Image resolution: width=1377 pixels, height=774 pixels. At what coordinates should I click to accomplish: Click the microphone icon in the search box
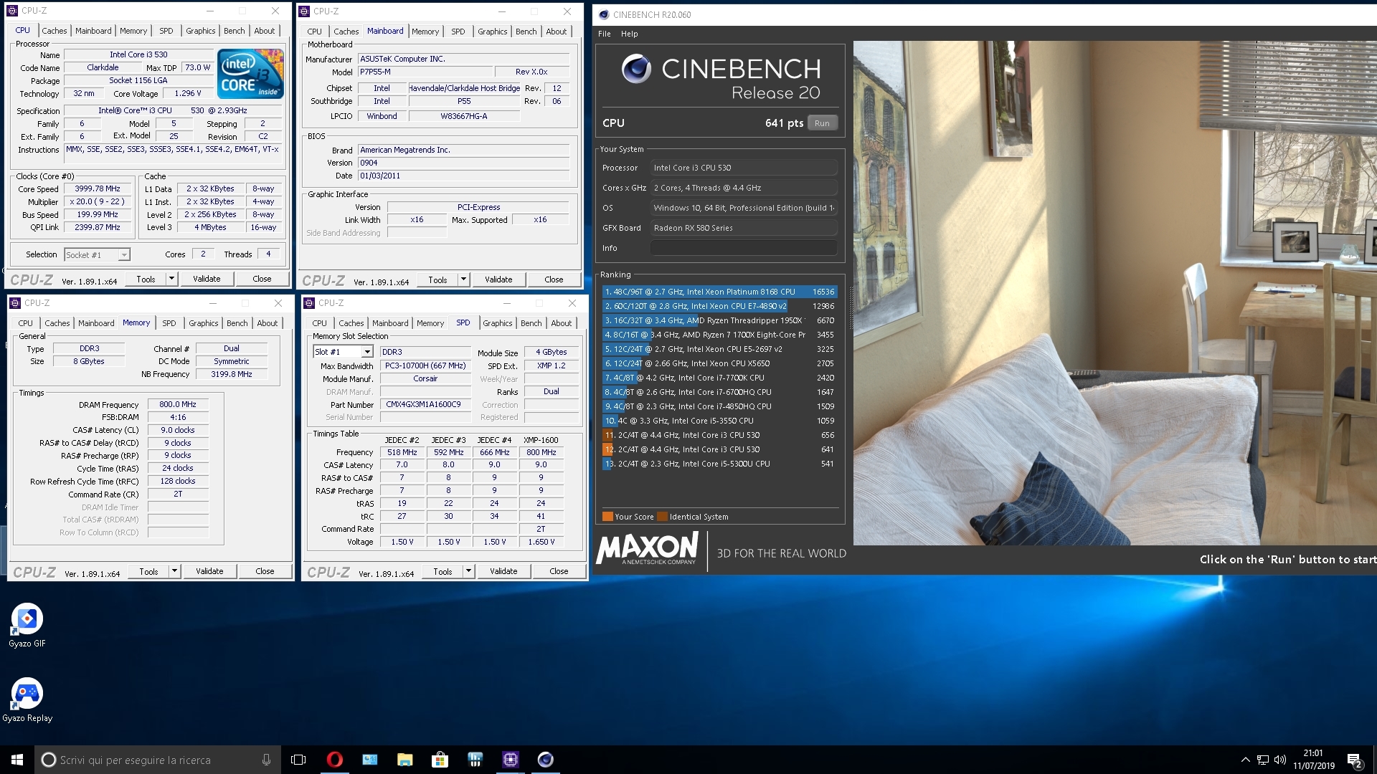(266, 760)
